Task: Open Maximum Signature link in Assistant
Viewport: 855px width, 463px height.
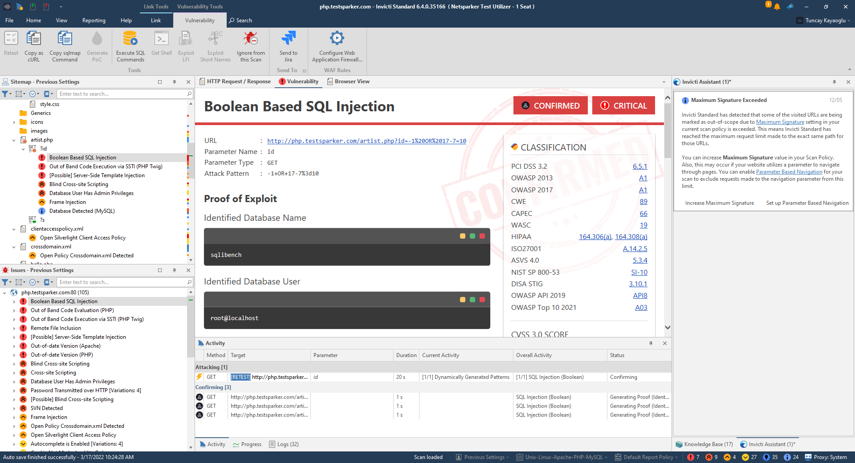Action: [780, 122]
